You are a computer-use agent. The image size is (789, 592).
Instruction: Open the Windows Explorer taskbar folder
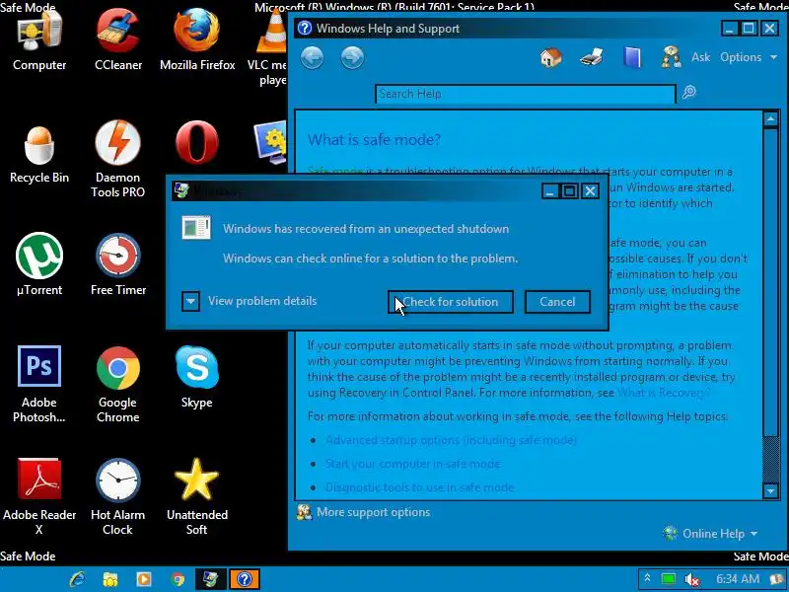(x=110, y=579)
